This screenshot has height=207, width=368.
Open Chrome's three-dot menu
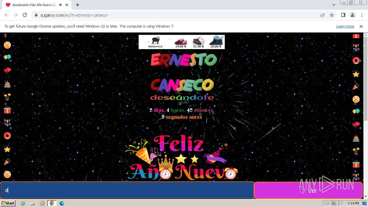coord(361,15)
